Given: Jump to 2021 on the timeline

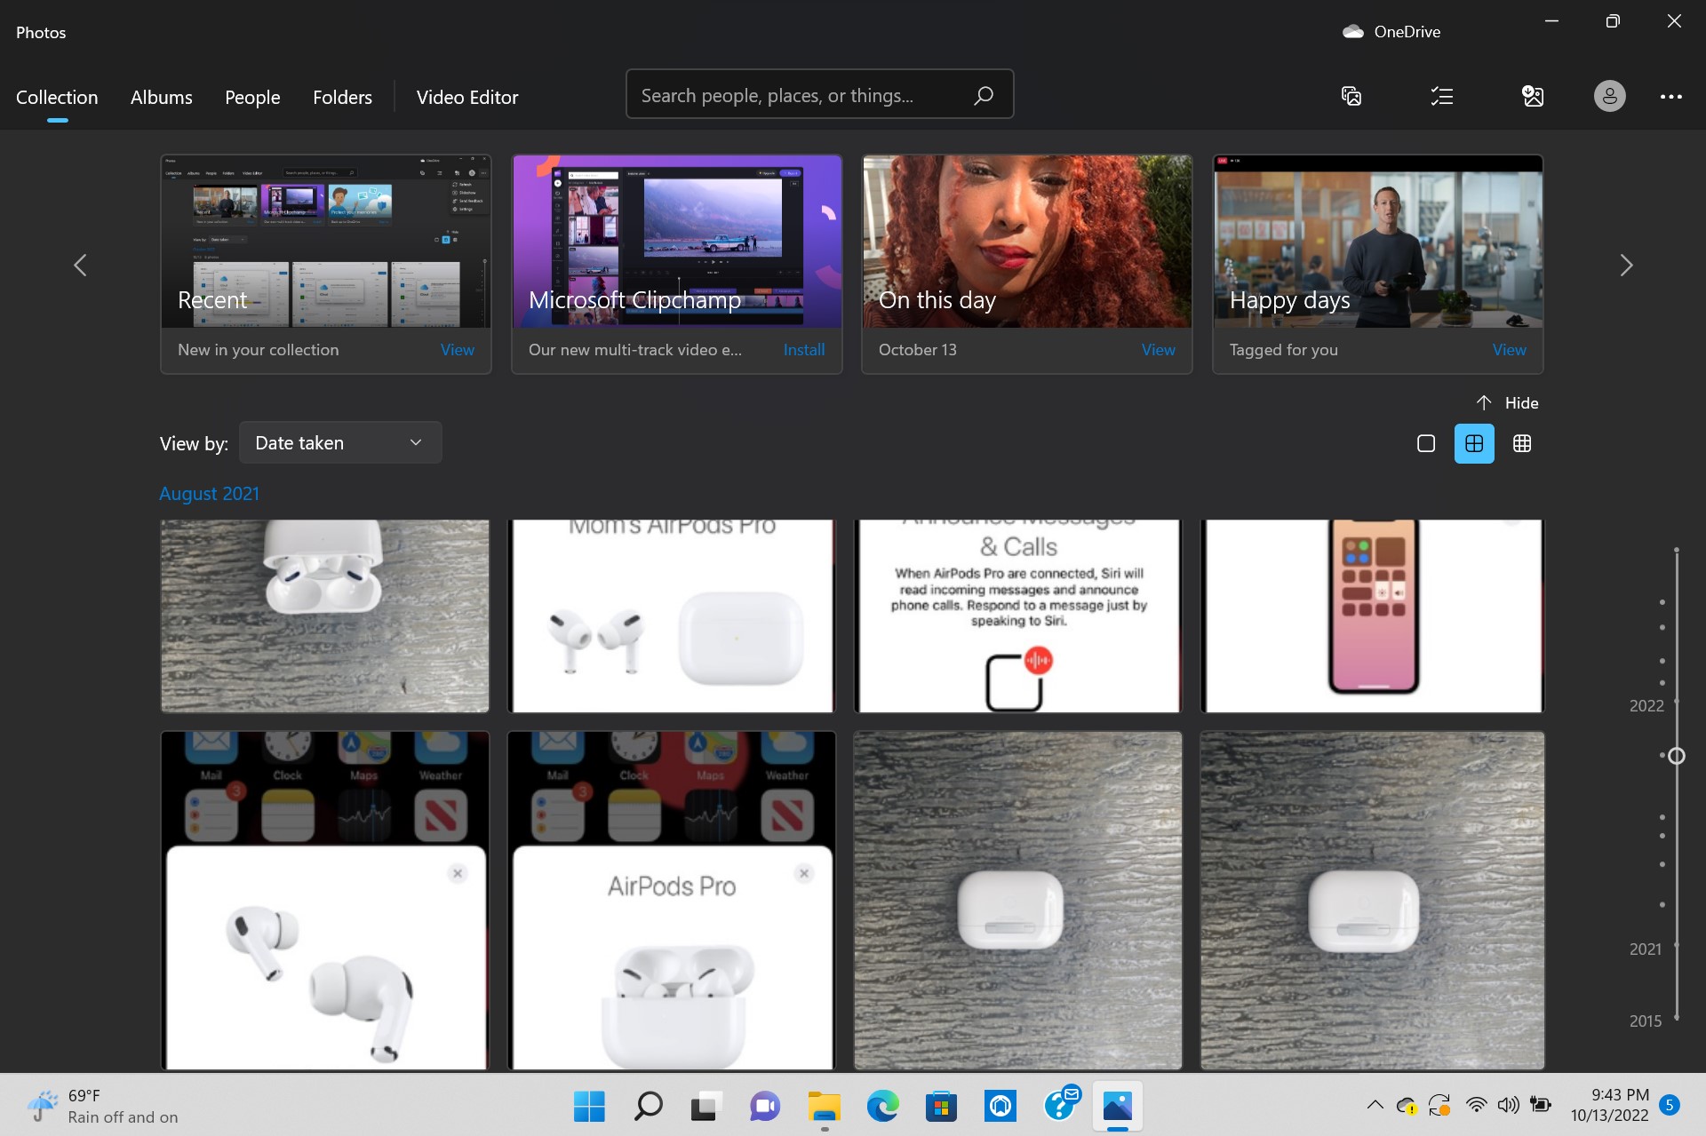Looking at the screenshot, I should 1645,949.
